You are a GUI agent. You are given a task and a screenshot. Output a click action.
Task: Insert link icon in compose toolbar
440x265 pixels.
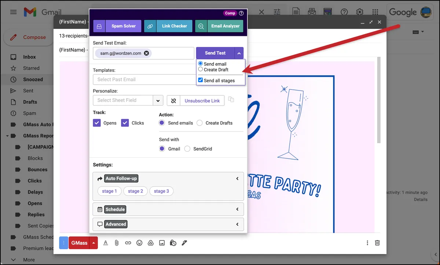[128, 243]
